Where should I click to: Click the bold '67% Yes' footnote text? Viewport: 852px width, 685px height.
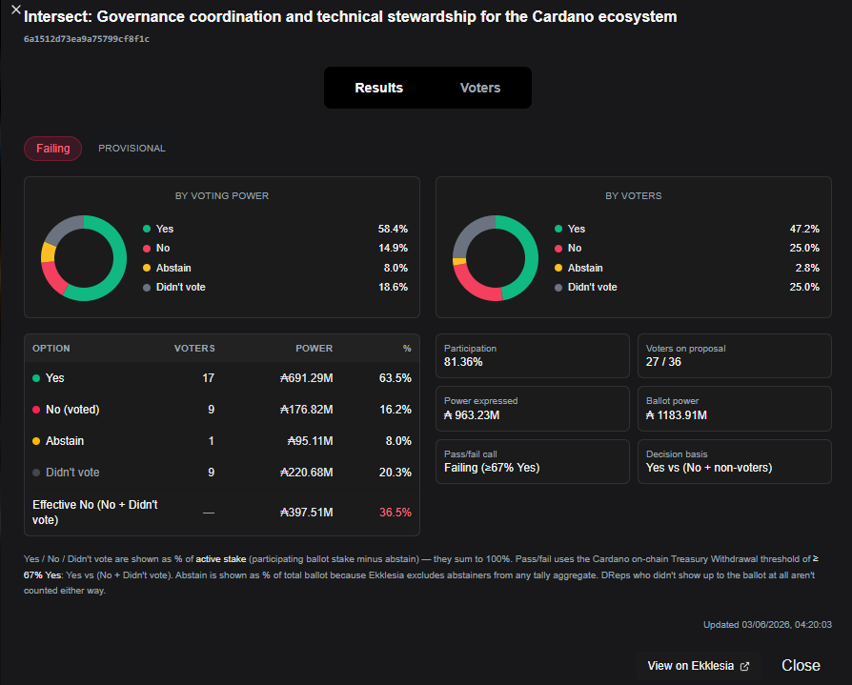point(42,574)
